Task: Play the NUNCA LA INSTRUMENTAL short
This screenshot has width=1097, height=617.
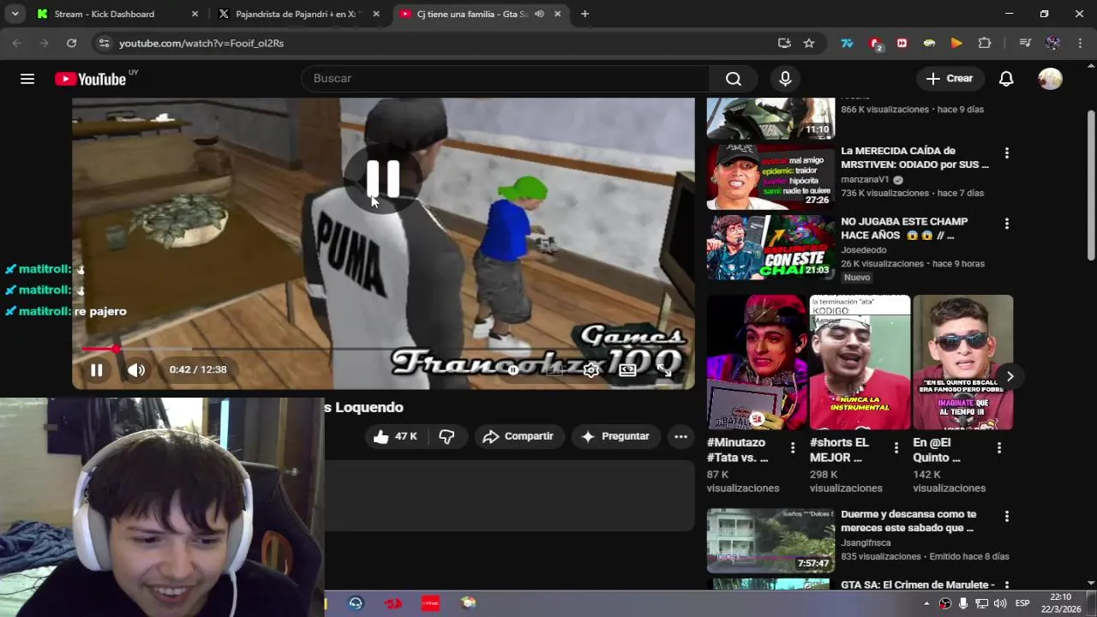Action: click(x=860, y=362)
